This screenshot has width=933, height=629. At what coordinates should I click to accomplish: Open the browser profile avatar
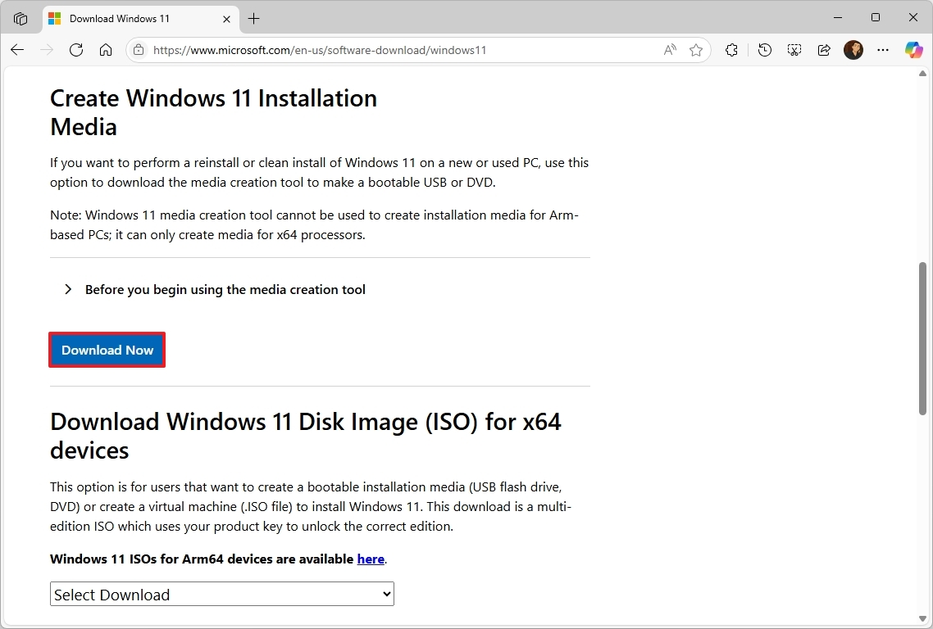click(x=853, y=50)
